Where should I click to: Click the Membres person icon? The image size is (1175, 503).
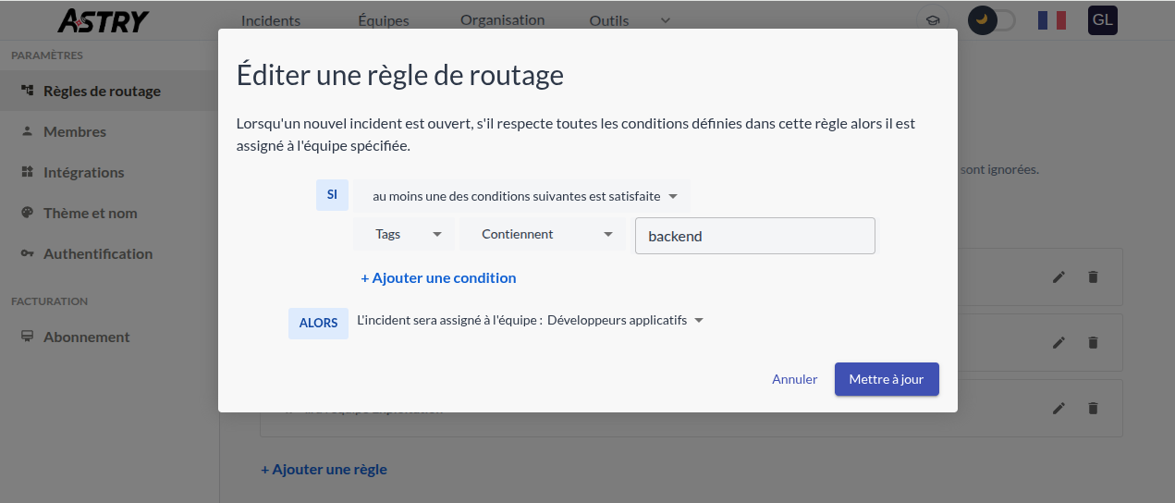[27, 131]
